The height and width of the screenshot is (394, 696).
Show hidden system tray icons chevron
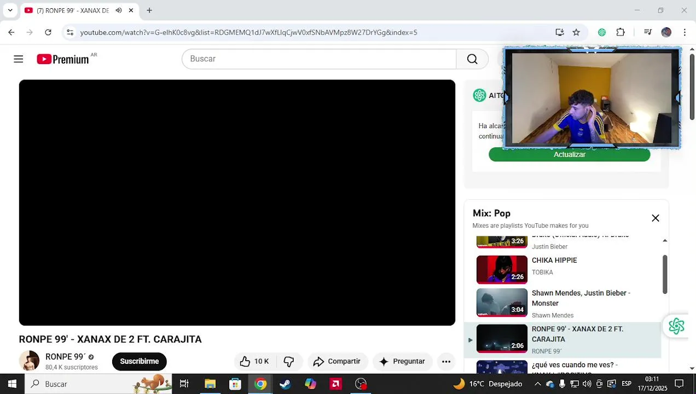(x=538, y=384)
